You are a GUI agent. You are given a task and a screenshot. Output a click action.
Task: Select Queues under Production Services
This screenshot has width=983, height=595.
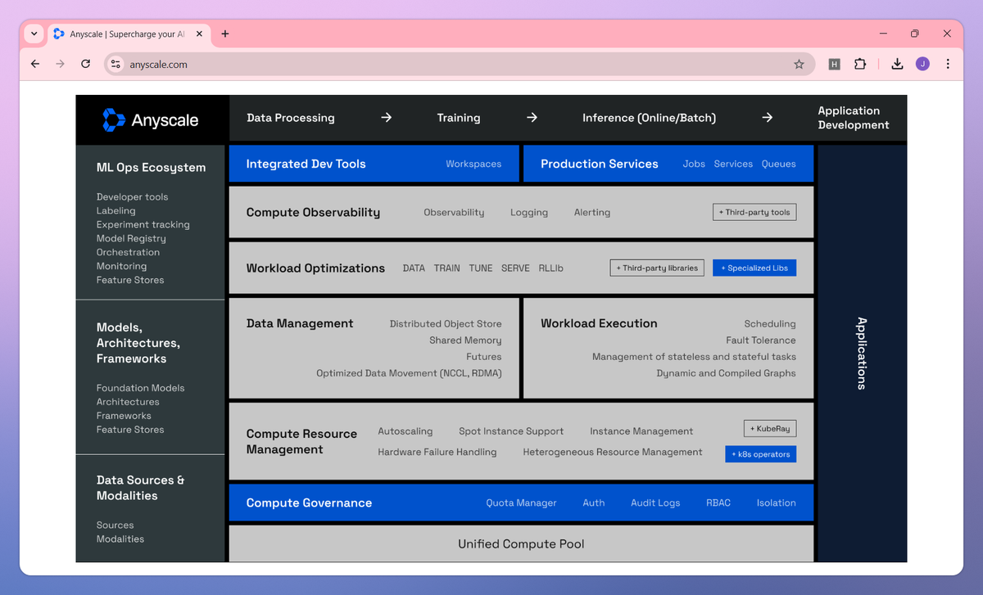click(x=778, y=164)
